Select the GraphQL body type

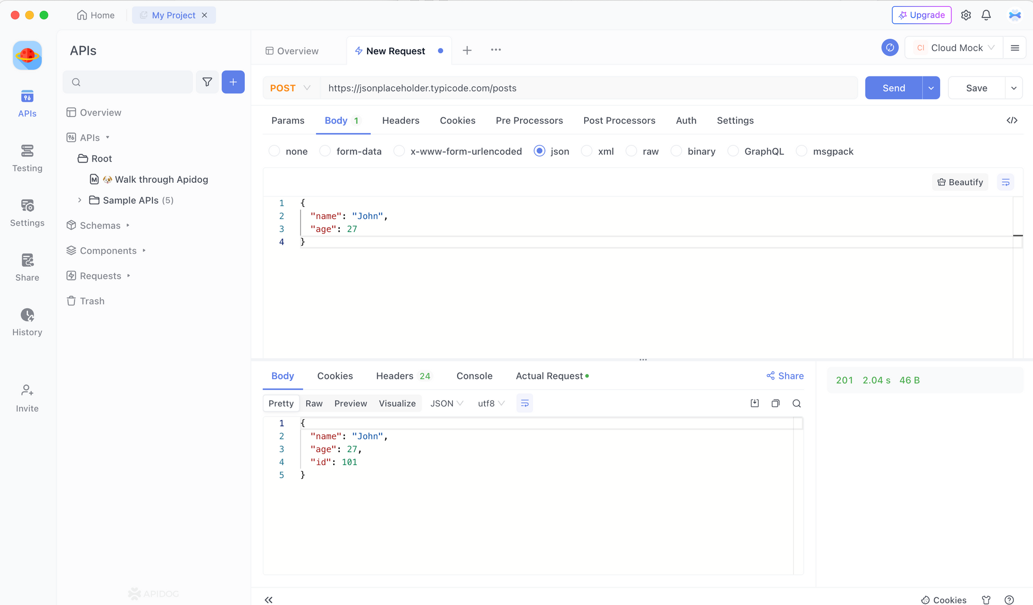pyautogui.click(x=756, y=151)
